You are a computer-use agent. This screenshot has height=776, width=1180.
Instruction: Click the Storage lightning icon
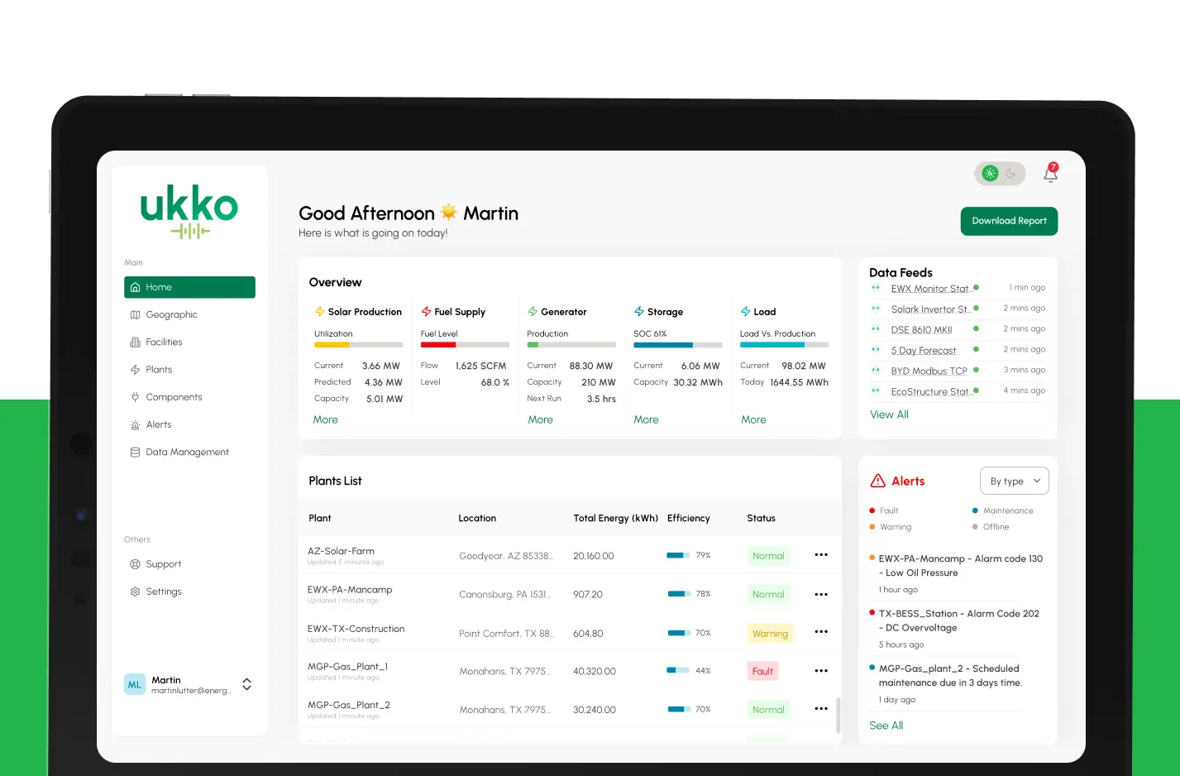pyautogui.click(x=639, y=312)
